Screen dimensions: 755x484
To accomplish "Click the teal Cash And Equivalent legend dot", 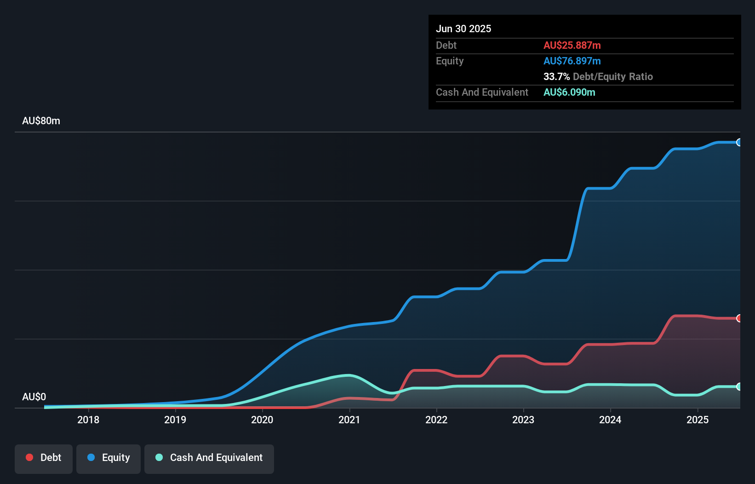I will point(158,457).
